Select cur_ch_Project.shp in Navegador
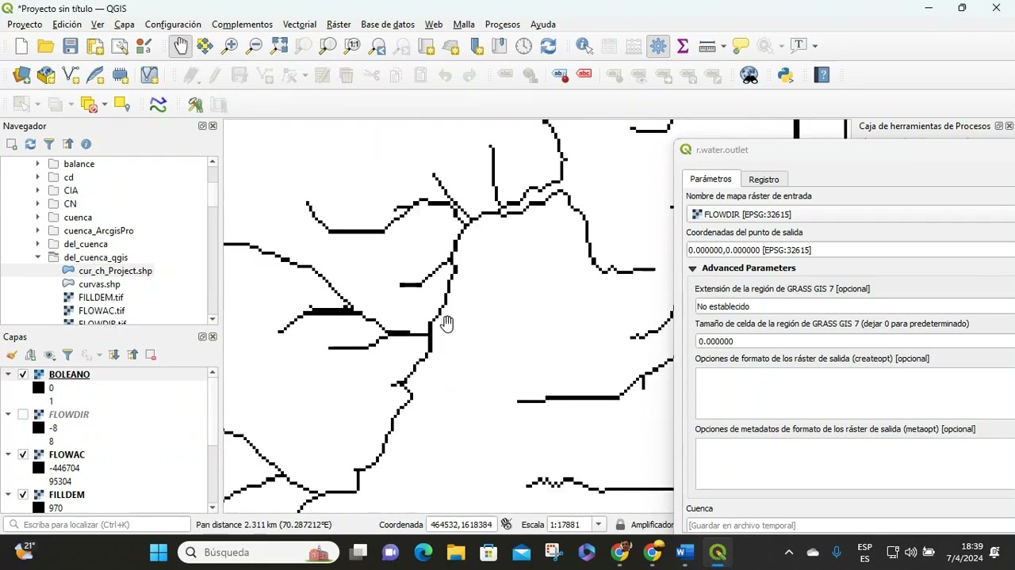The image size is (1015, 570). 115,271
